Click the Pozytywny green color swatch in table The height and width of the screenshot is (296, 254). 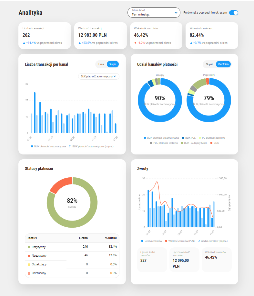pos(29,247)
